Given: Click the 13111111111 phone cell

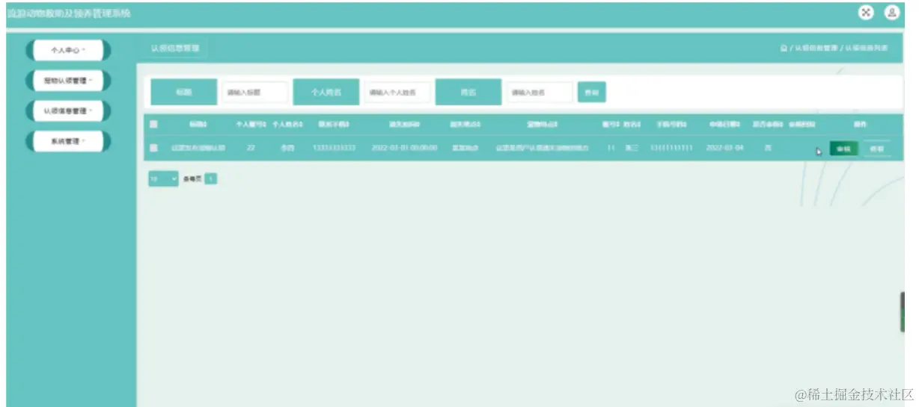Looking at the screenshot, I should tap(671, 148).
